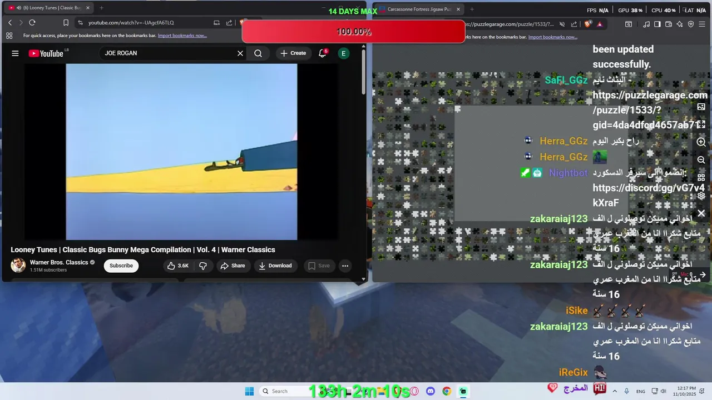Click Import bookmarks now in YouTube window
This screenshot has height=400, width=712.
tap(182, 36)
